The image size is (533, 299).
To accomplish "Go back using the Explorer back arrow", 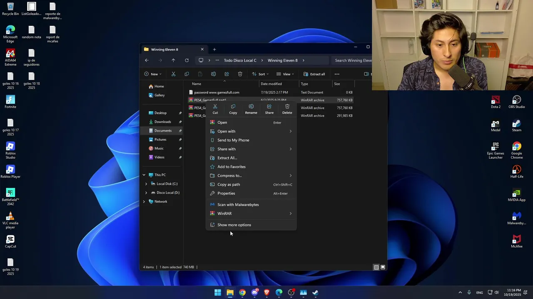I will [x=147, y=60].
